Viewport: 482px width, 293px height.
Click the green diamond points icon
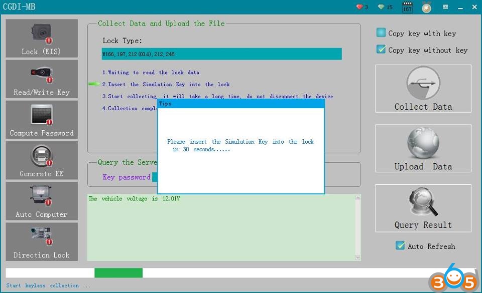(x=382, y=7)
